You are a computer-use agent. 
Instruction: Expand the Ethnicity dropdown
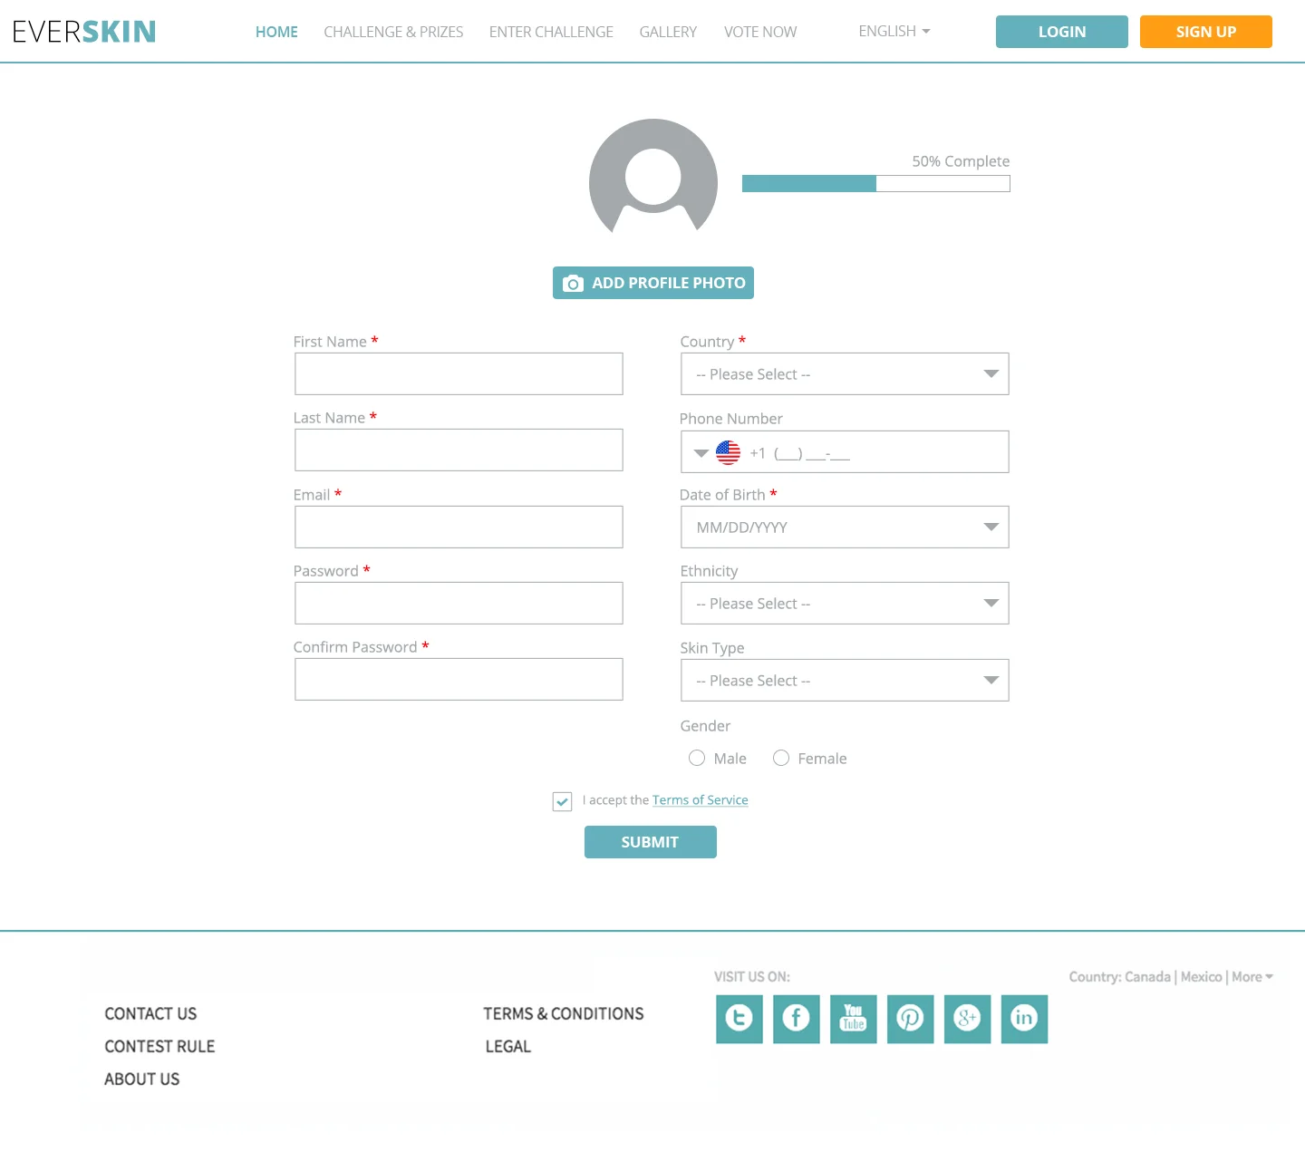(845, 604)
